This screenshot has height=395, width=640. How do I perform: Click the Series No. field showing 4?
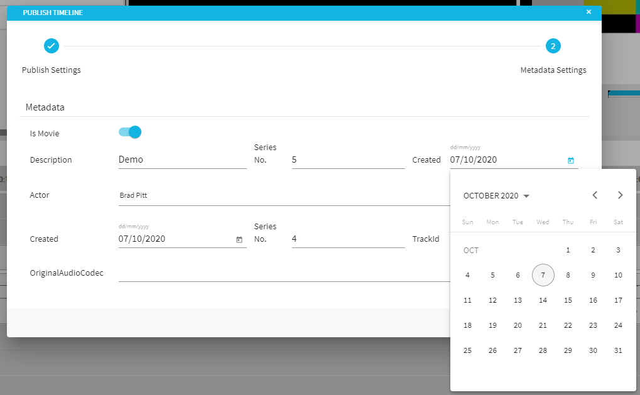(348, 239)
